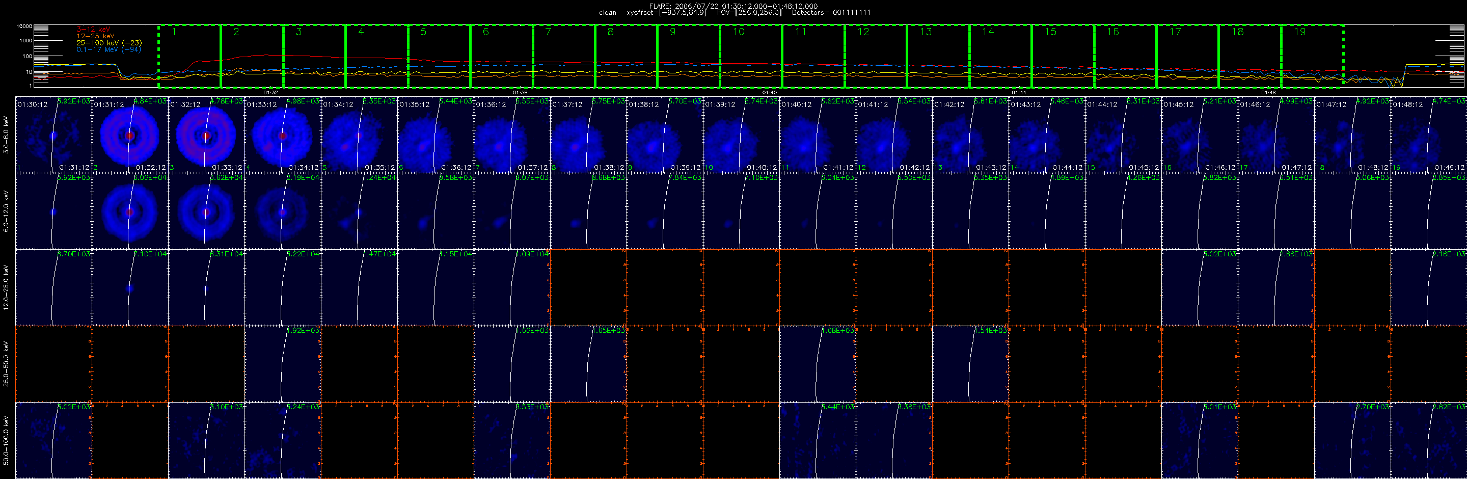Viewport: 1467px width, 479px height.
Task: Click the orange 12-25 keV legend entry
Action: click(x=95, y=36)
